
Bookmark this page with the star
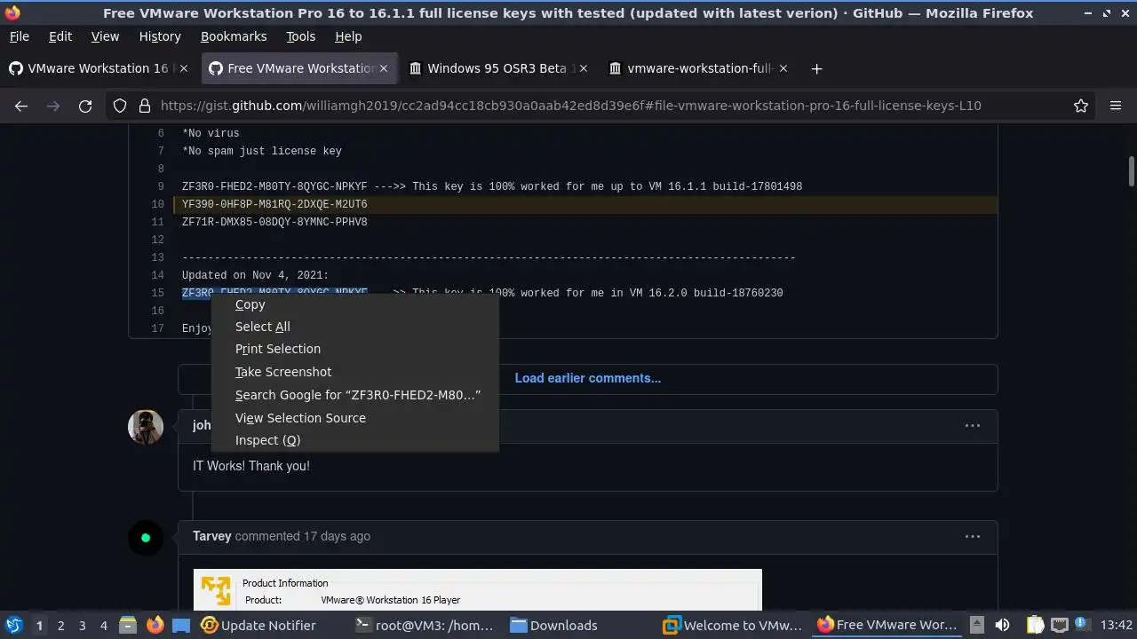point(1081,106)
